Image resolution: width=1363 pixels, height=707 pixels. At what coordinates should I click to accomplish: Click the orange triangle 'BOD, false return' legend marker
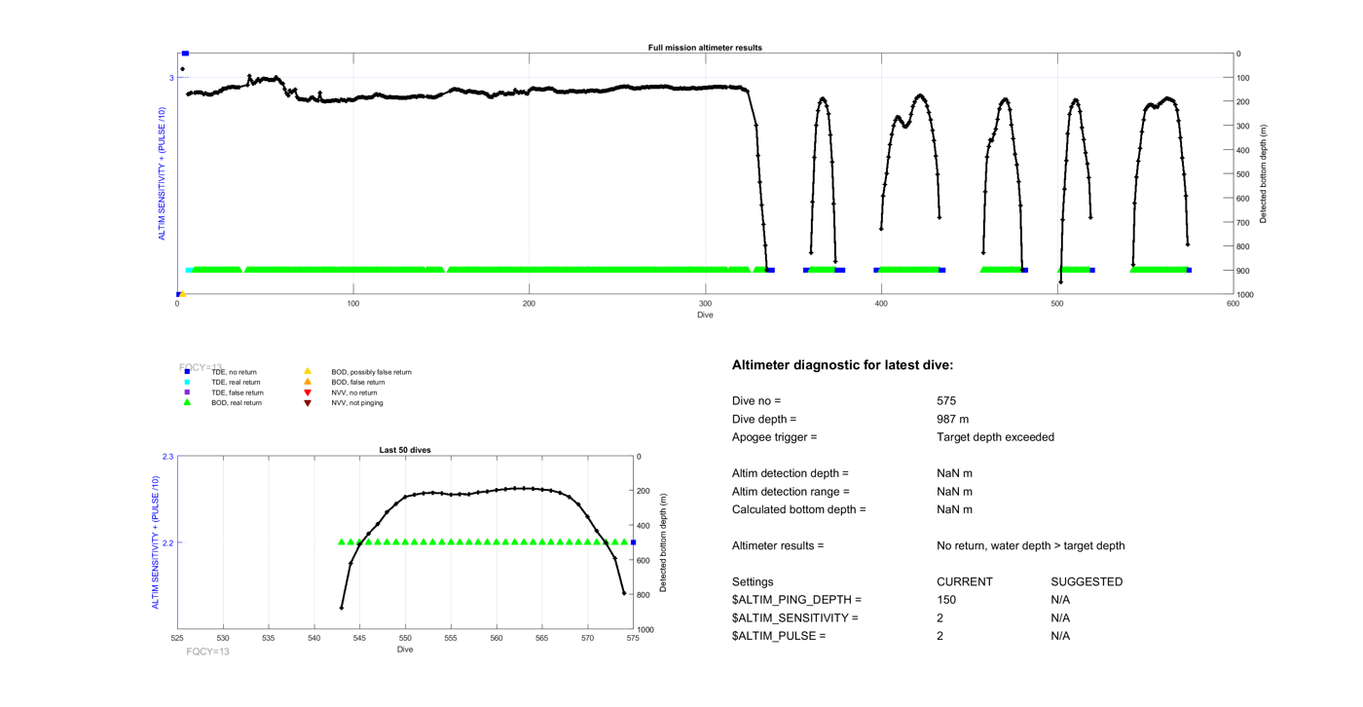[308, 382]
